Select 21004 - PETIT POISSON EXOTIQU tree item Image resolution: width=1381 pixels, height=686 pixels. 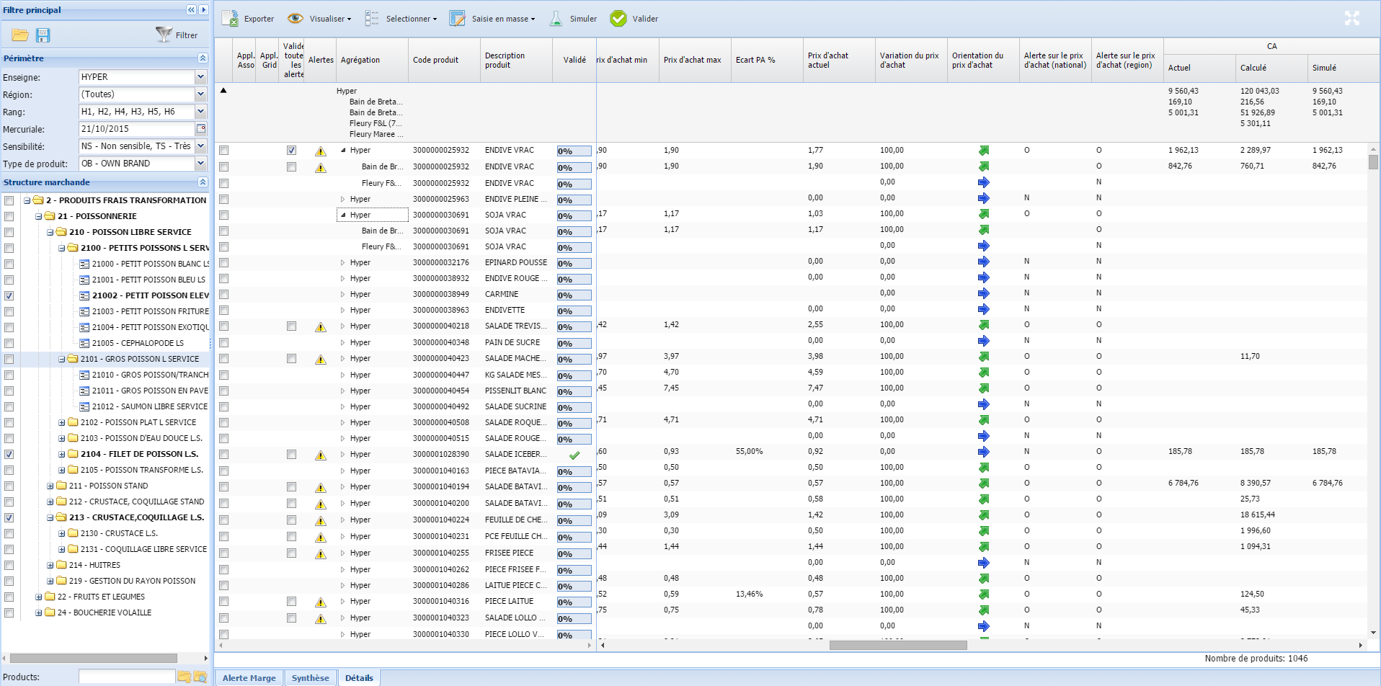coord(150,327)
